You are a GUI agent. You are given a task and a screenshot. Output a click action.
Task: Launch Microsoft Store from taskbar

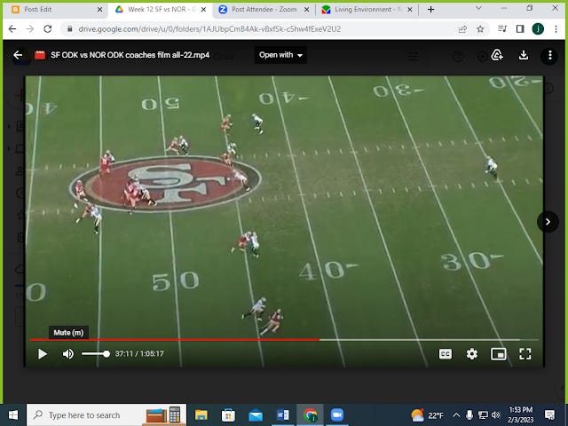click(x=228, y=414)
